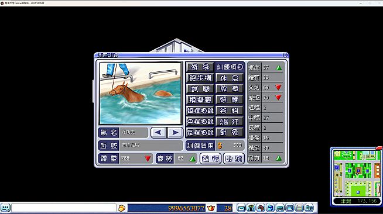Click the swimming horse illustration
This screenshot has height=214, width=383.
(141, 94)
